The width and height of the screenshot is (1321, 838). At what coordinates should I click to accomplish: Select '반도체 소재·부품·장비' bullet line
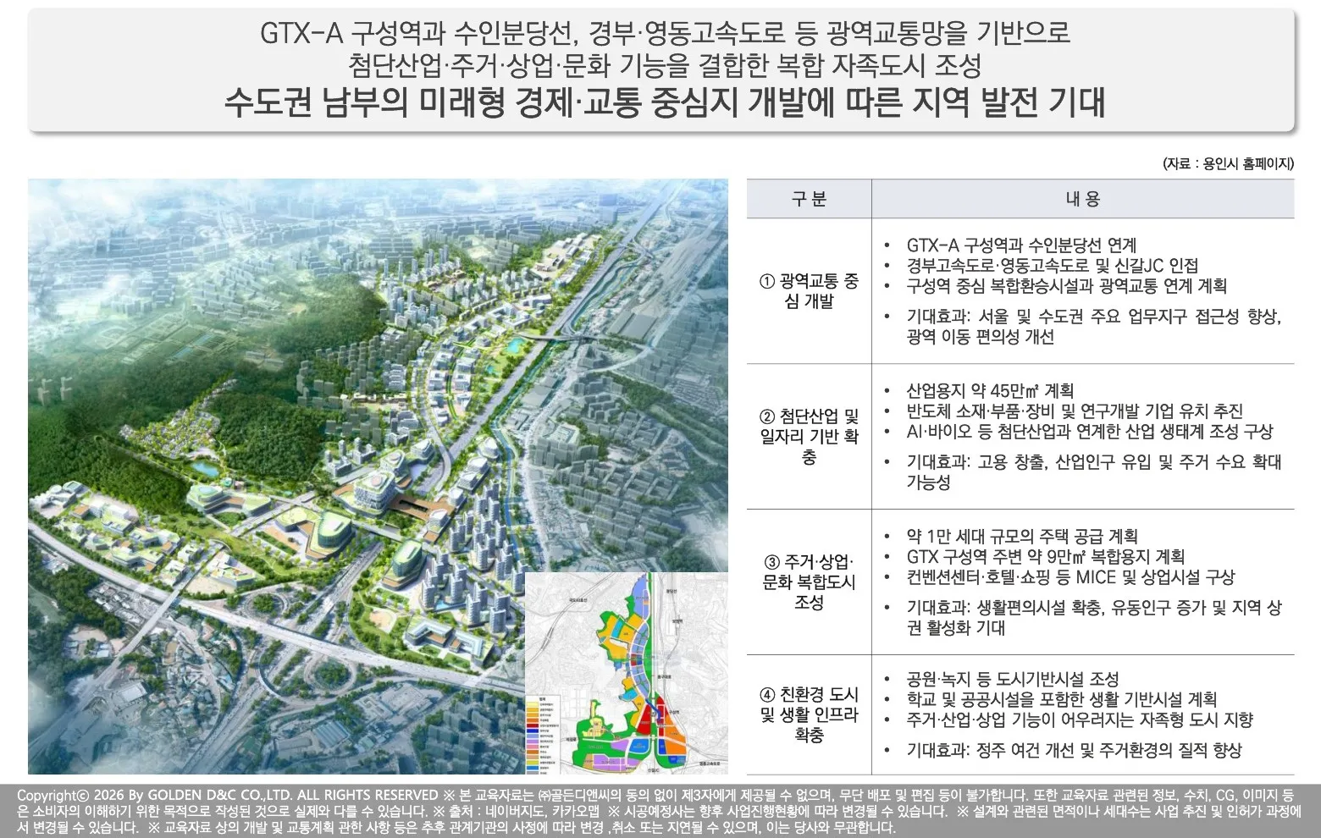pyautogui.click(x=1075, y=411)
